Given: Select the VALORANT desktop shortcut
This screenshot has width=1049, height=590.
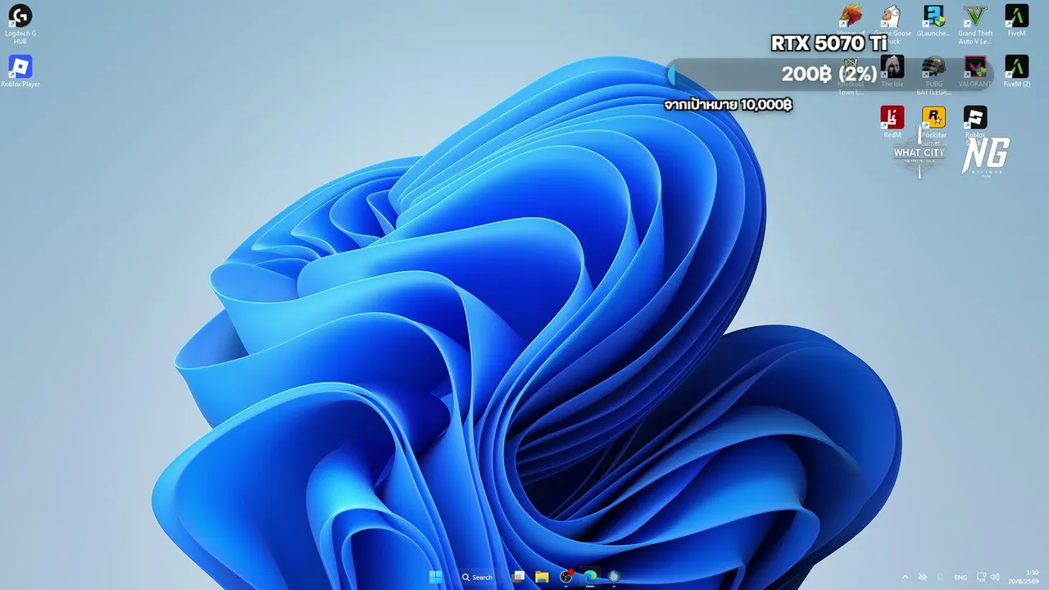Looking at the screenshot, I should pos(975,71).
